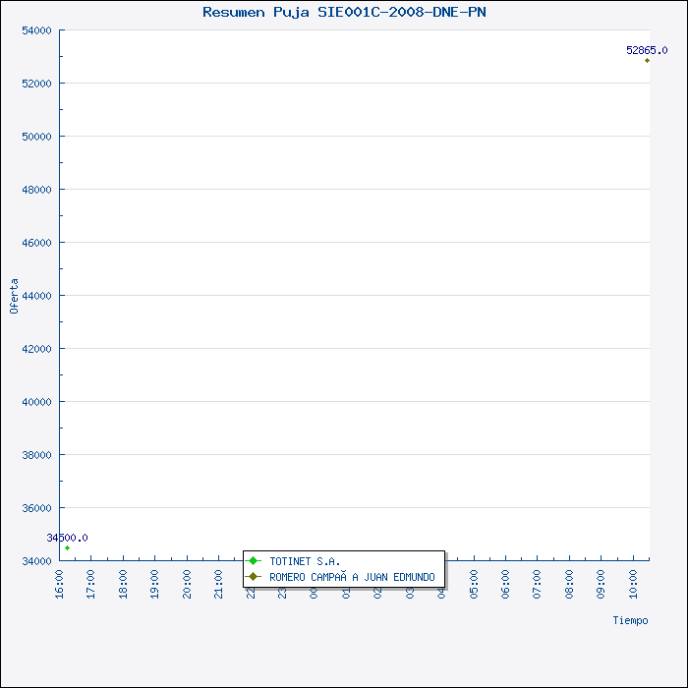Select ROMERO CAMPAÑA JUAN EDMUNDO legend text
This screenshot has height=688, width=688.
point(352,577)
